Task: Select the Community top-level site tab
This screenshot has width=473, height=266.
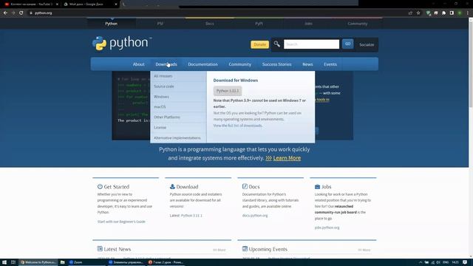Action: tap(358, 24)
